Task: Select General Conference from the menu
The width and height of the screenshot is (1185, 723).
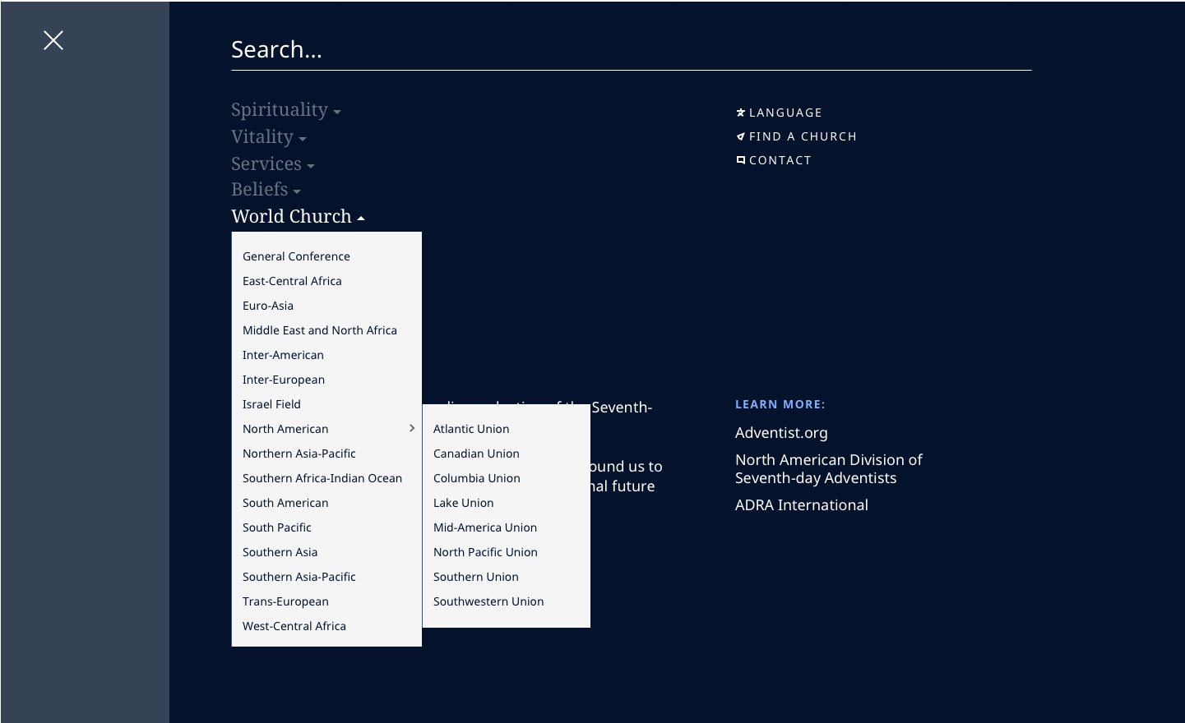Action: click(x=296, y=256)
